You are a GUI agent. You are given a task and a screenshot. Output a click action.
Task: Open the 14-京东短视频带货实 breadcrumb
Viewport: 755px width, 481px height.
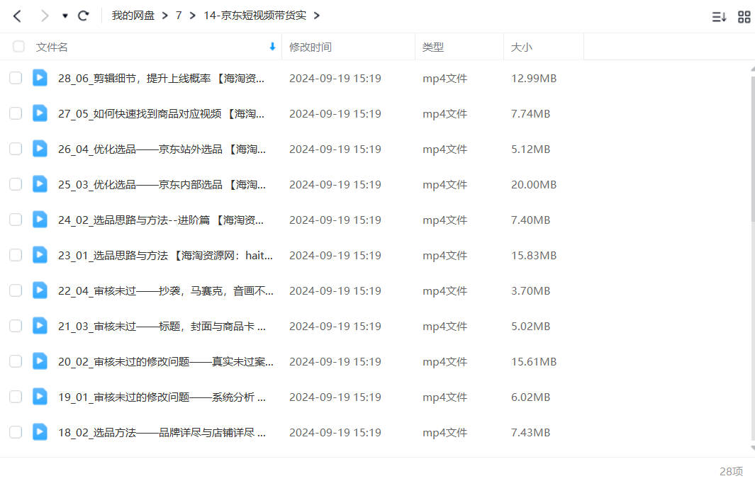pos(255,16)
